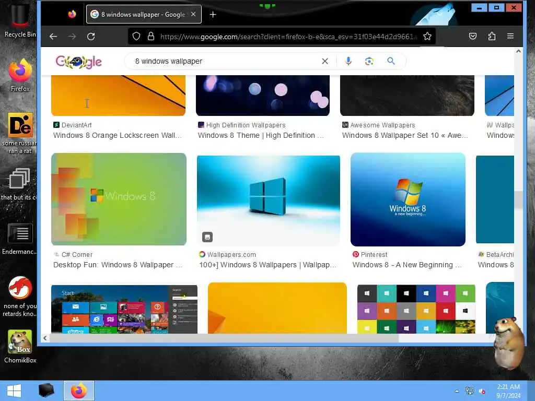Open the Extensions puzzle icon
This screenshot has width=535, height=401.
[492, 36]
